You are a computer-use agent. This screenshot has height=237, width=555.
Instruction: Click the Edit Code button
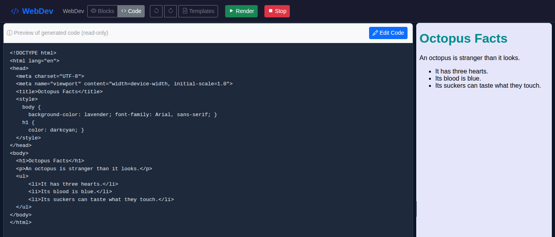pyautogui.click(x=388, y=33)
